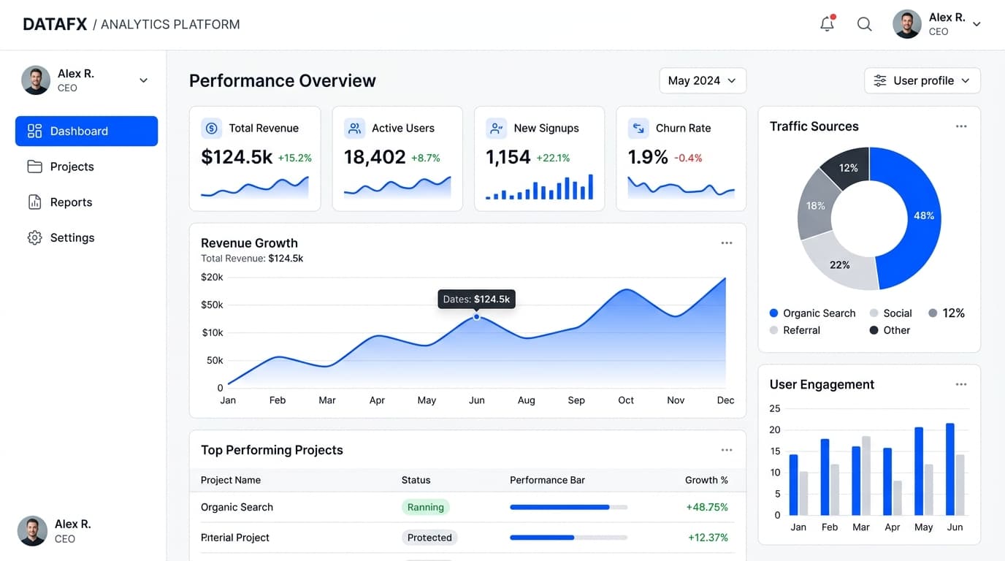Image resolution: width=1005 pixels, height=561 pixels.
Task: Go to Dashboard in the sidebar
Action: 86,131
